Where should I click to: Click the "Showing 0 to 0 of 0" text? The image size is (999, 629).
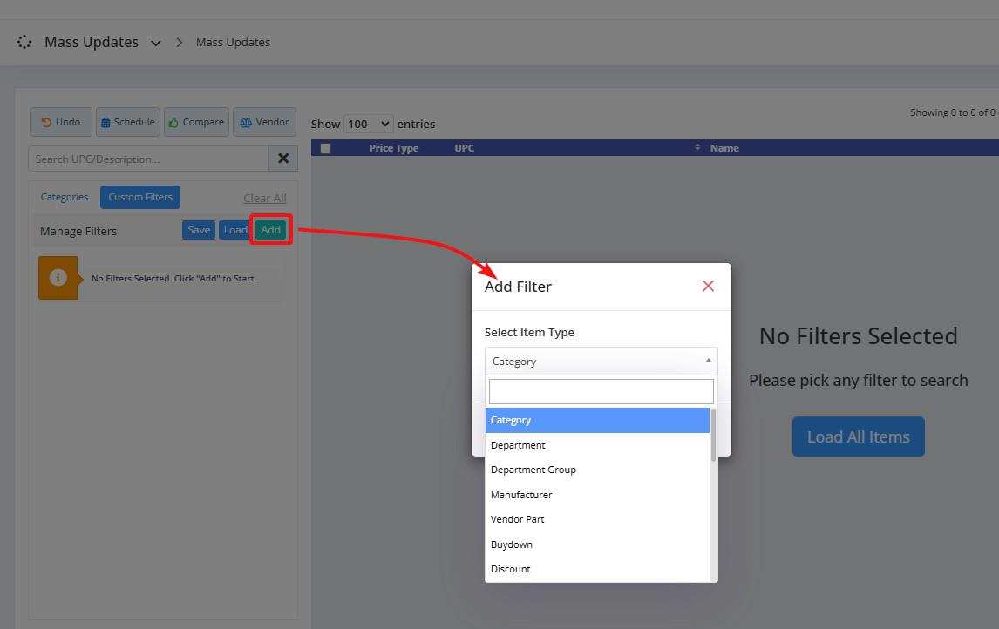954,112
